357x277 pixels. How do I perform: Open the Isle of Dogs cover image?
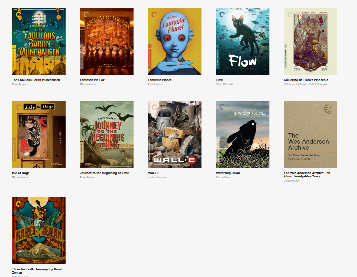tap(39, 134)
